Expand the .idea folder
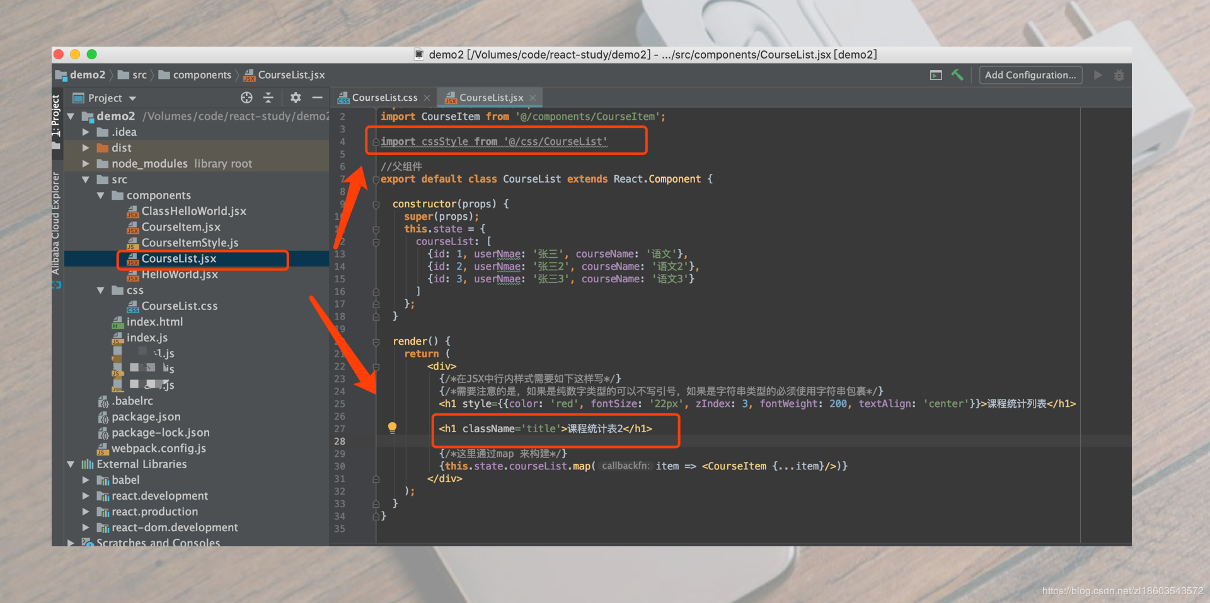This screenshot has width=1210, height=603. [86, 132]
